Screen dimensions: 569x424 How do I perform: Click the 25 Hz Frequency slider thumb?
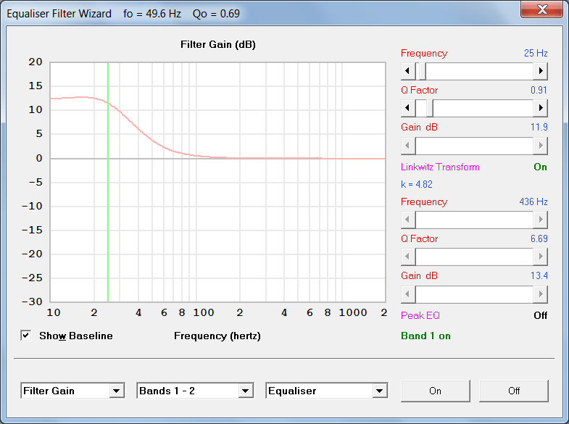pyautogui.click(x=423, y=71)
